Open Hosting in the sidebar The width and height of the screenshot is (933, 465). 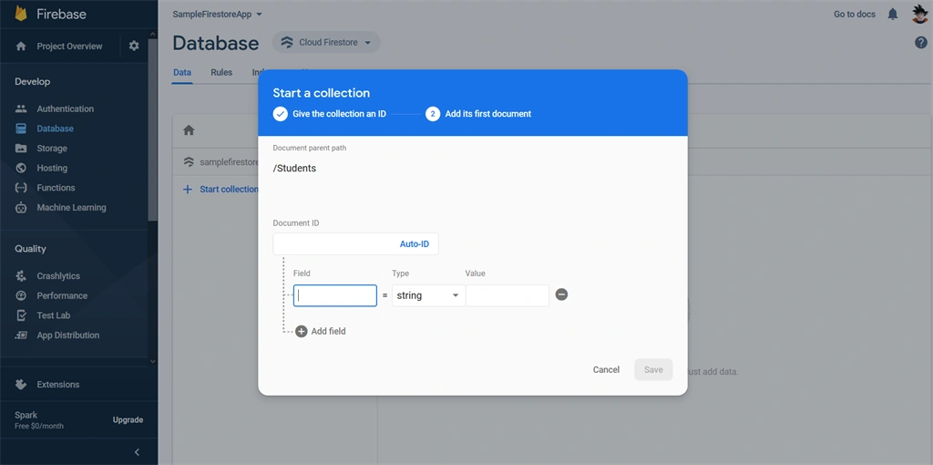coord(52,168)
